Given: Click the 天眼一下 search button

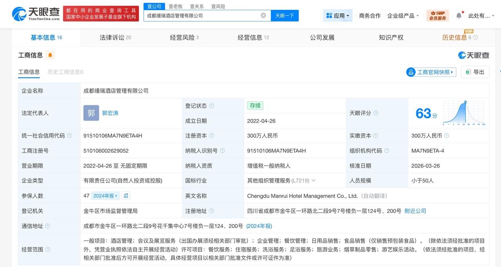Looking at the screenshot, I should tap(285, 15).
